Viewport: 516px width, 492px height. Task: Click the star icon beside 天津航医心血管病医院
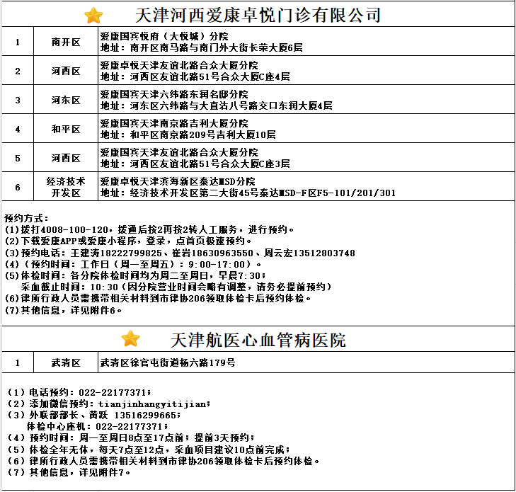[131, 339]
